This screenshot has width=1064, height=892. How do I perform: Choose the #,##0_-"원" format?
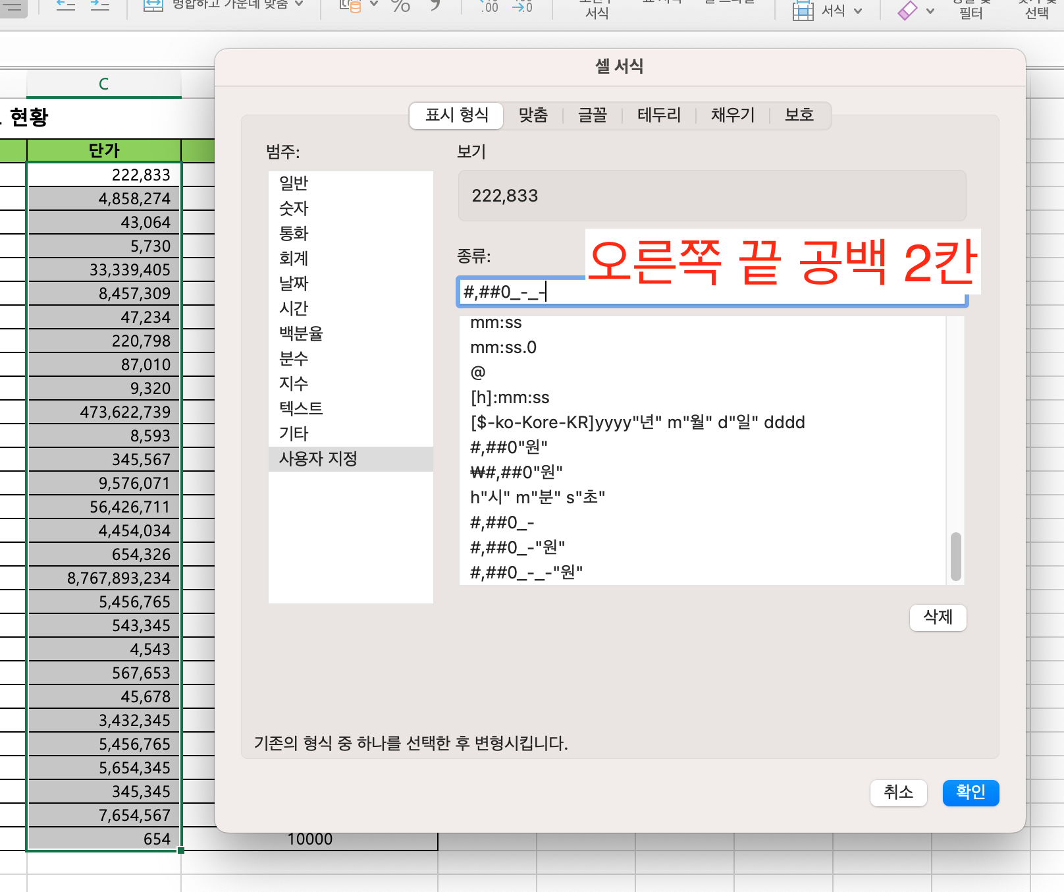703,548
